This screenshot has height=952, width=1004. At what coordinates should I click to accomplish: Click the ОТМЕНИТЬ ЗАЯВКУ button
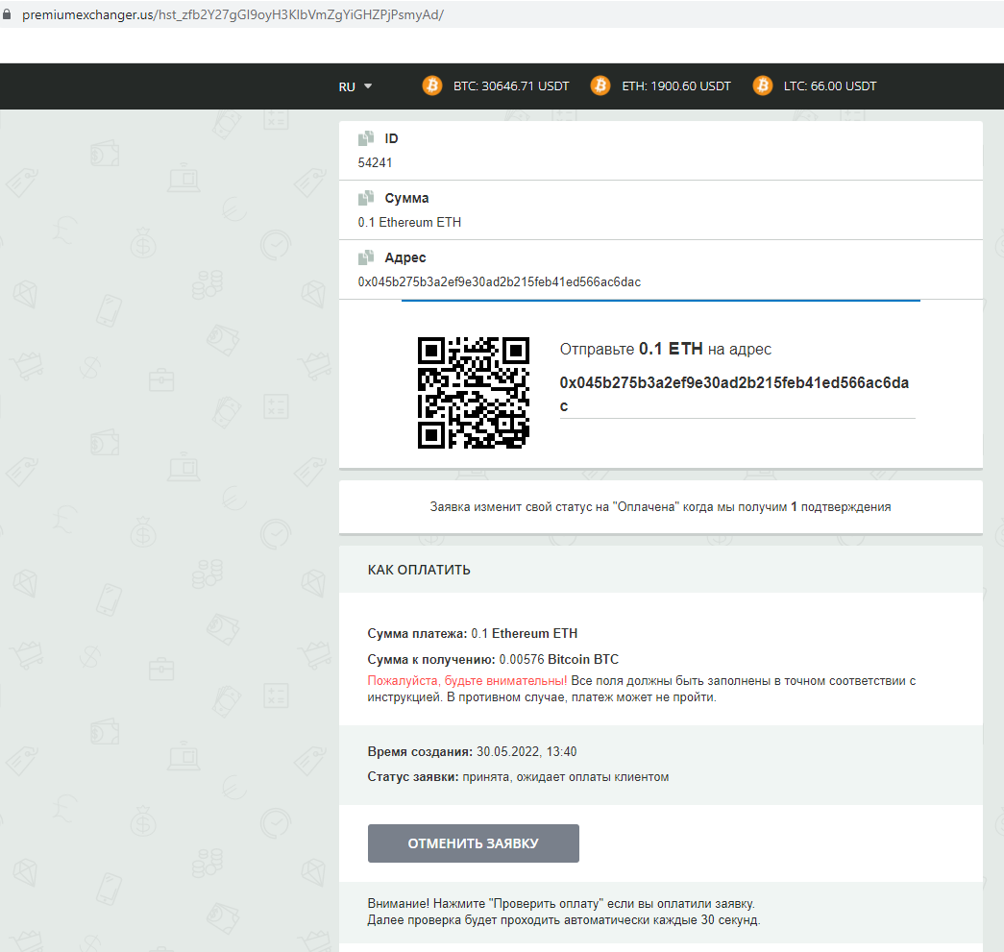click(474, 843)
